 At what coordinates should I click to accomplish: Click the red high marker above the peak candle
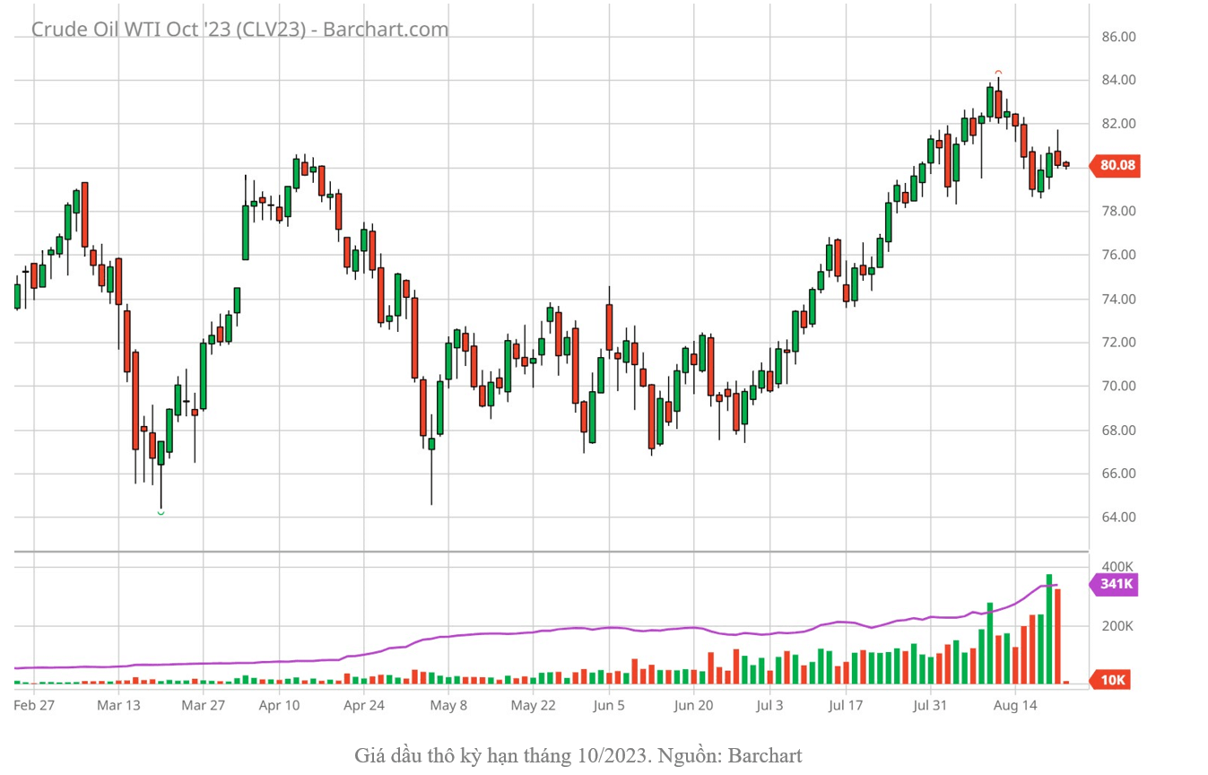click(x=997, y=73)
